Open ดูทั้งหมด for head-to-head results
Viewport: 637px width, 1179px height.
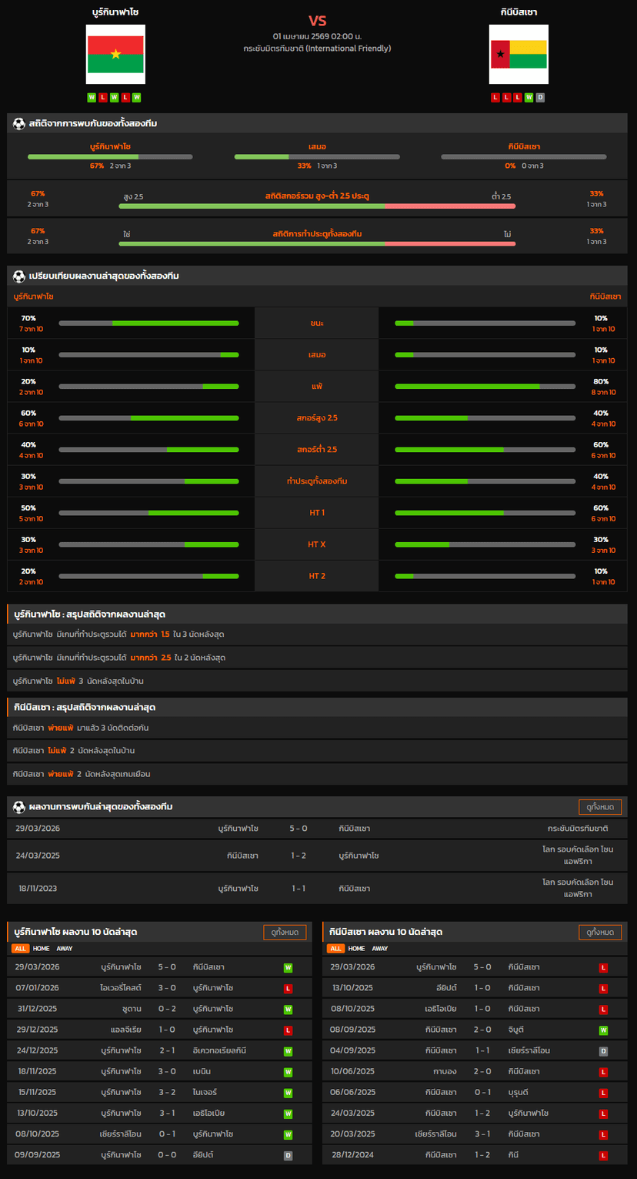(x=599, y=807)
